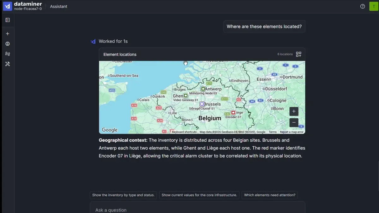Screen dimensions: 379x213
Task: Open the brain icon in sidebar
Action: 8,44
